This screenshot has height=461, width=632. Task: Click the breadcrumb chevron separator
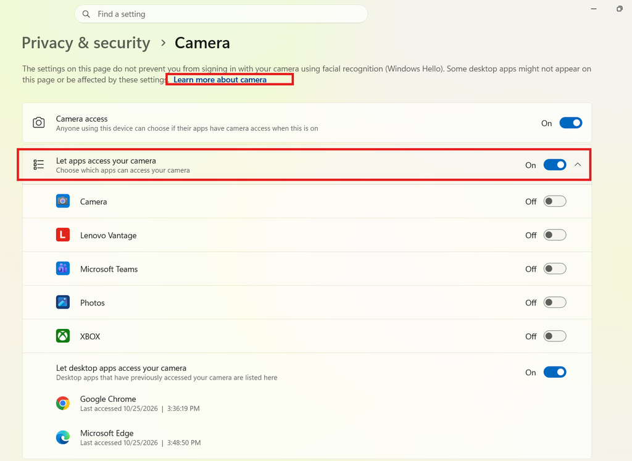[163, 43]
